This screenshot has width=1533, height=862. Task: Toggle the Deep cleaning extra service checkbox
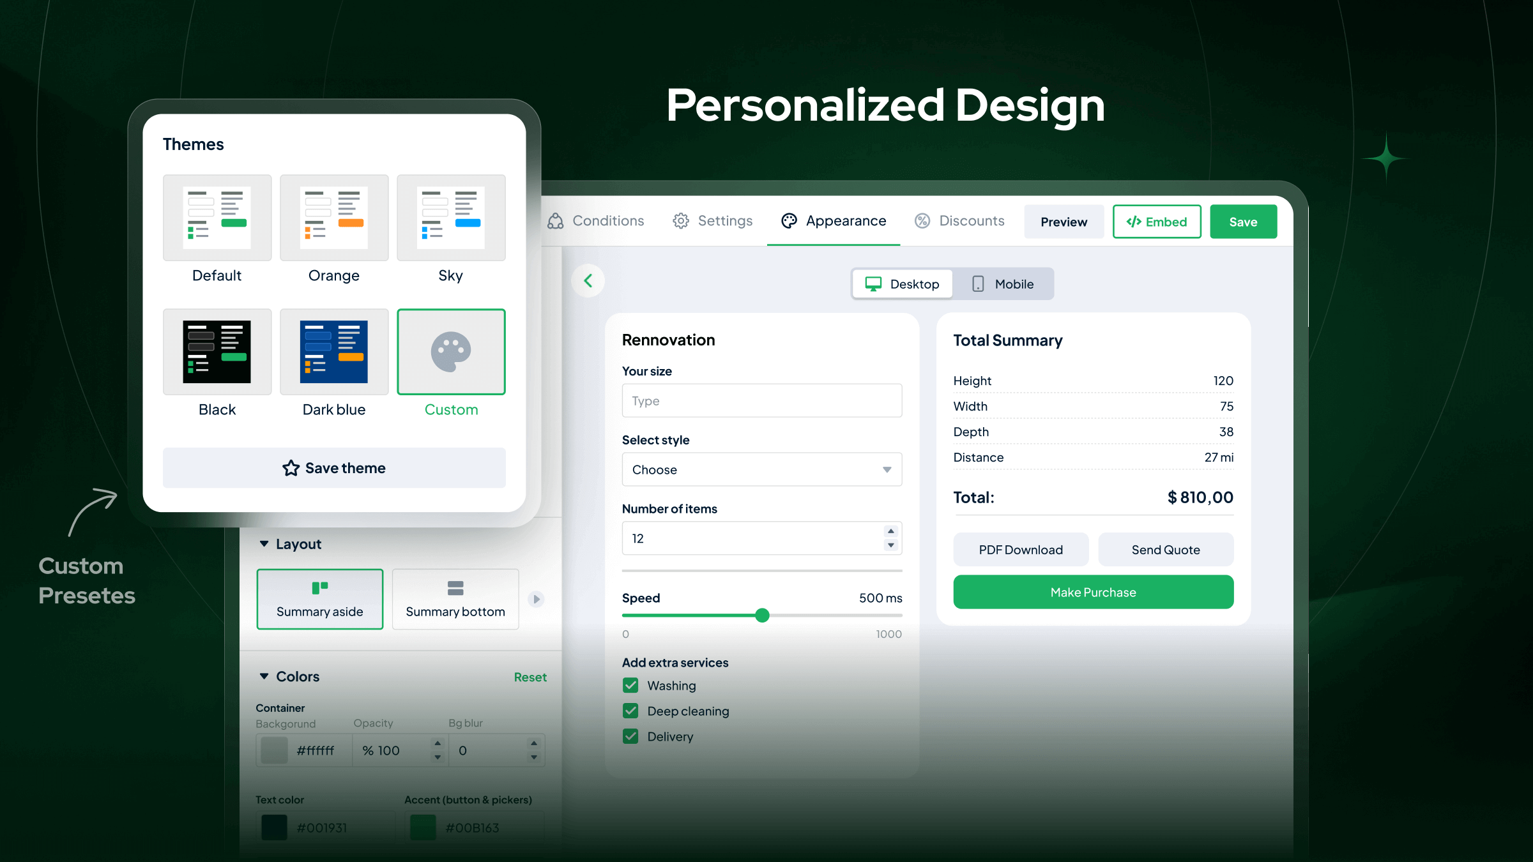(x=630, y=711)
